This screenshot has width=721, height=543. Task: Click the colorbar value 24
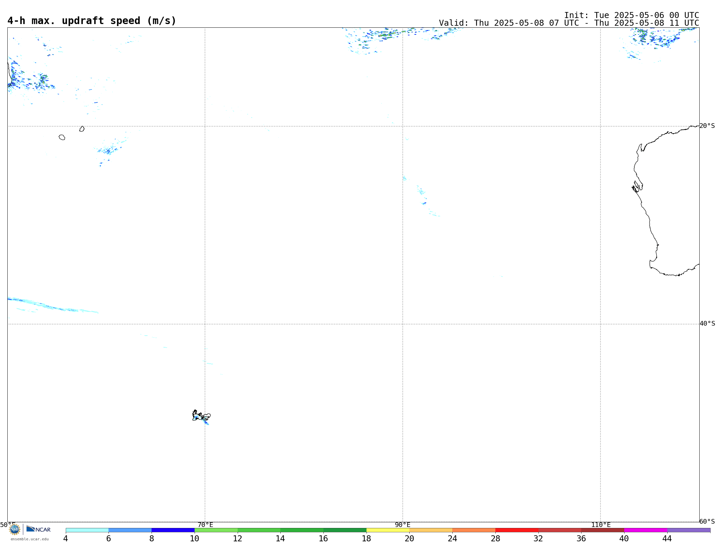(452, 538)
